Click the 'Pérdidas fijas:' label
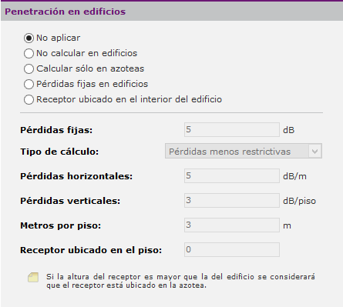This screenshot has width=343, height=307. [x=56, y=130]
